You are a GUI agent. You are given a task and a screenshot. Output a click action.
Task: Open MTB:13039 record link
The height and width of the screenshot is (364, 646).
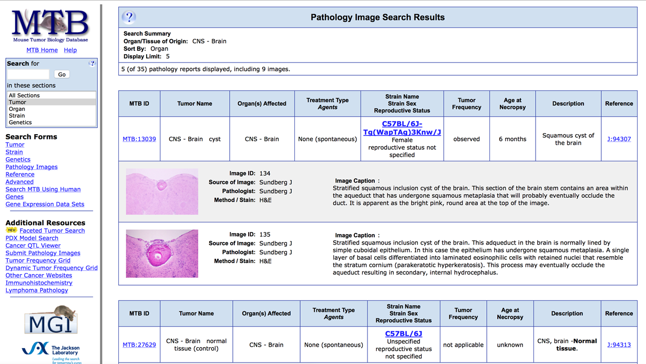(x=139, y=139)
